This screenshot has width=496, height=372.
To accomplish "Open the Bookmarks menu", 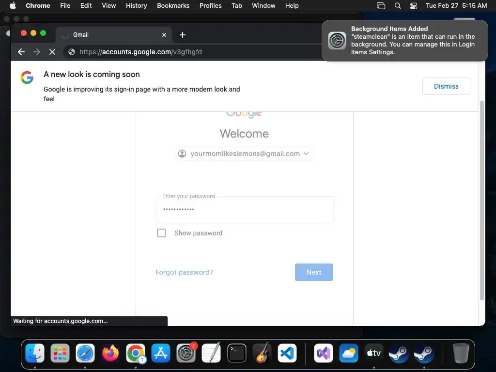I will pos(173,5).
